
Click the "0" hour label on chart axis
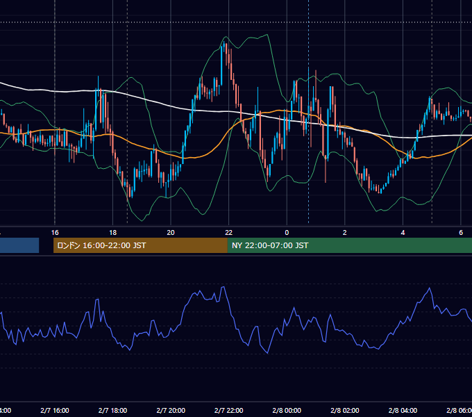pos(287,233)
